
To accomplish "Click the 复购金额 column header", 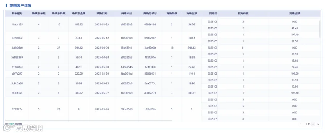I will [294, 13].
